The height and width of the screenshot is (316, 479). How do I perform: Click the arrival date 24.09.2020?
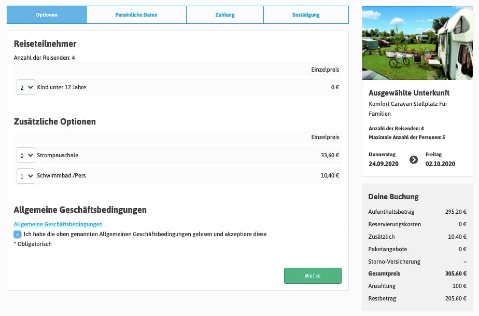(x=383, y=164)
